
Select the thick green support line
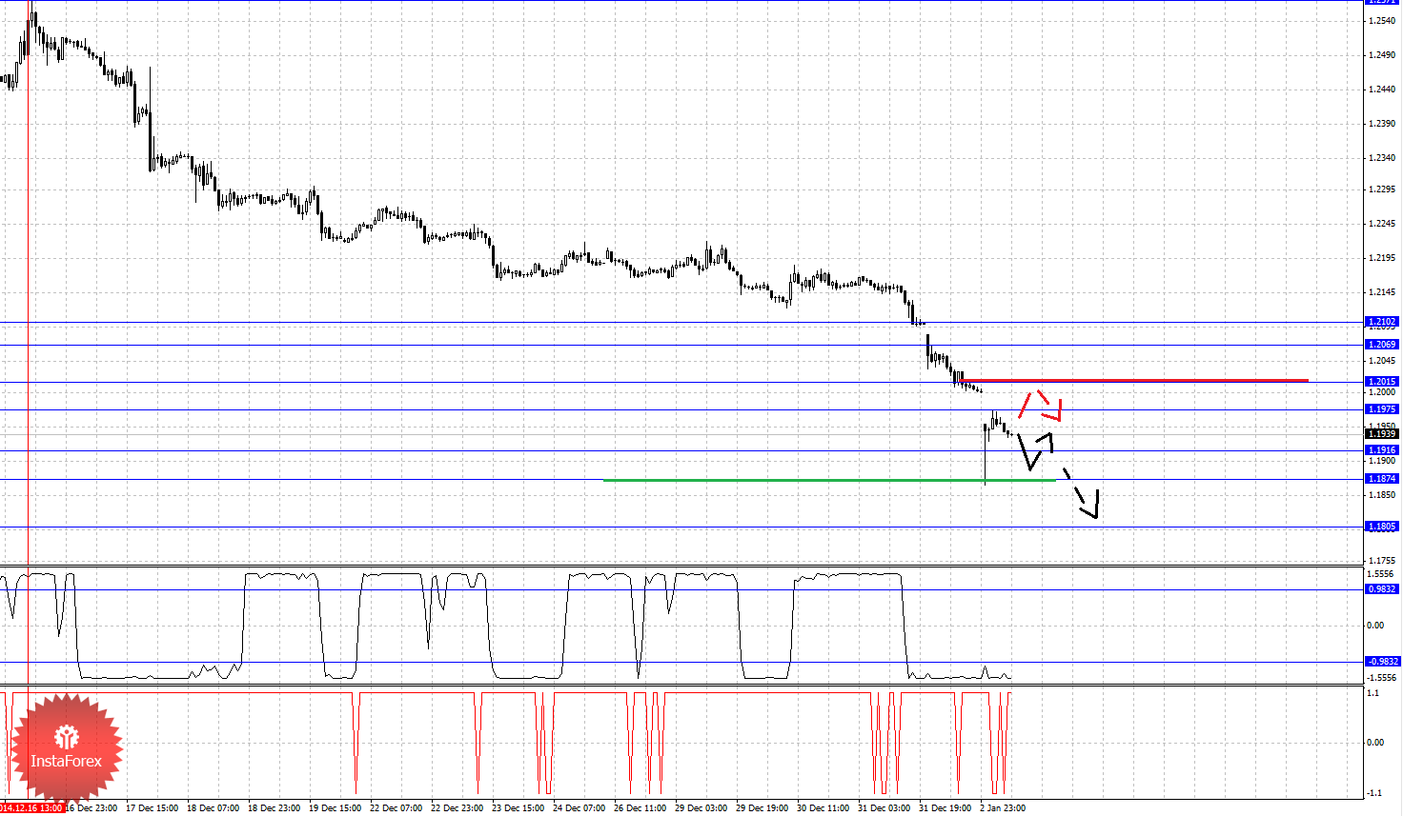click(830, 480)
